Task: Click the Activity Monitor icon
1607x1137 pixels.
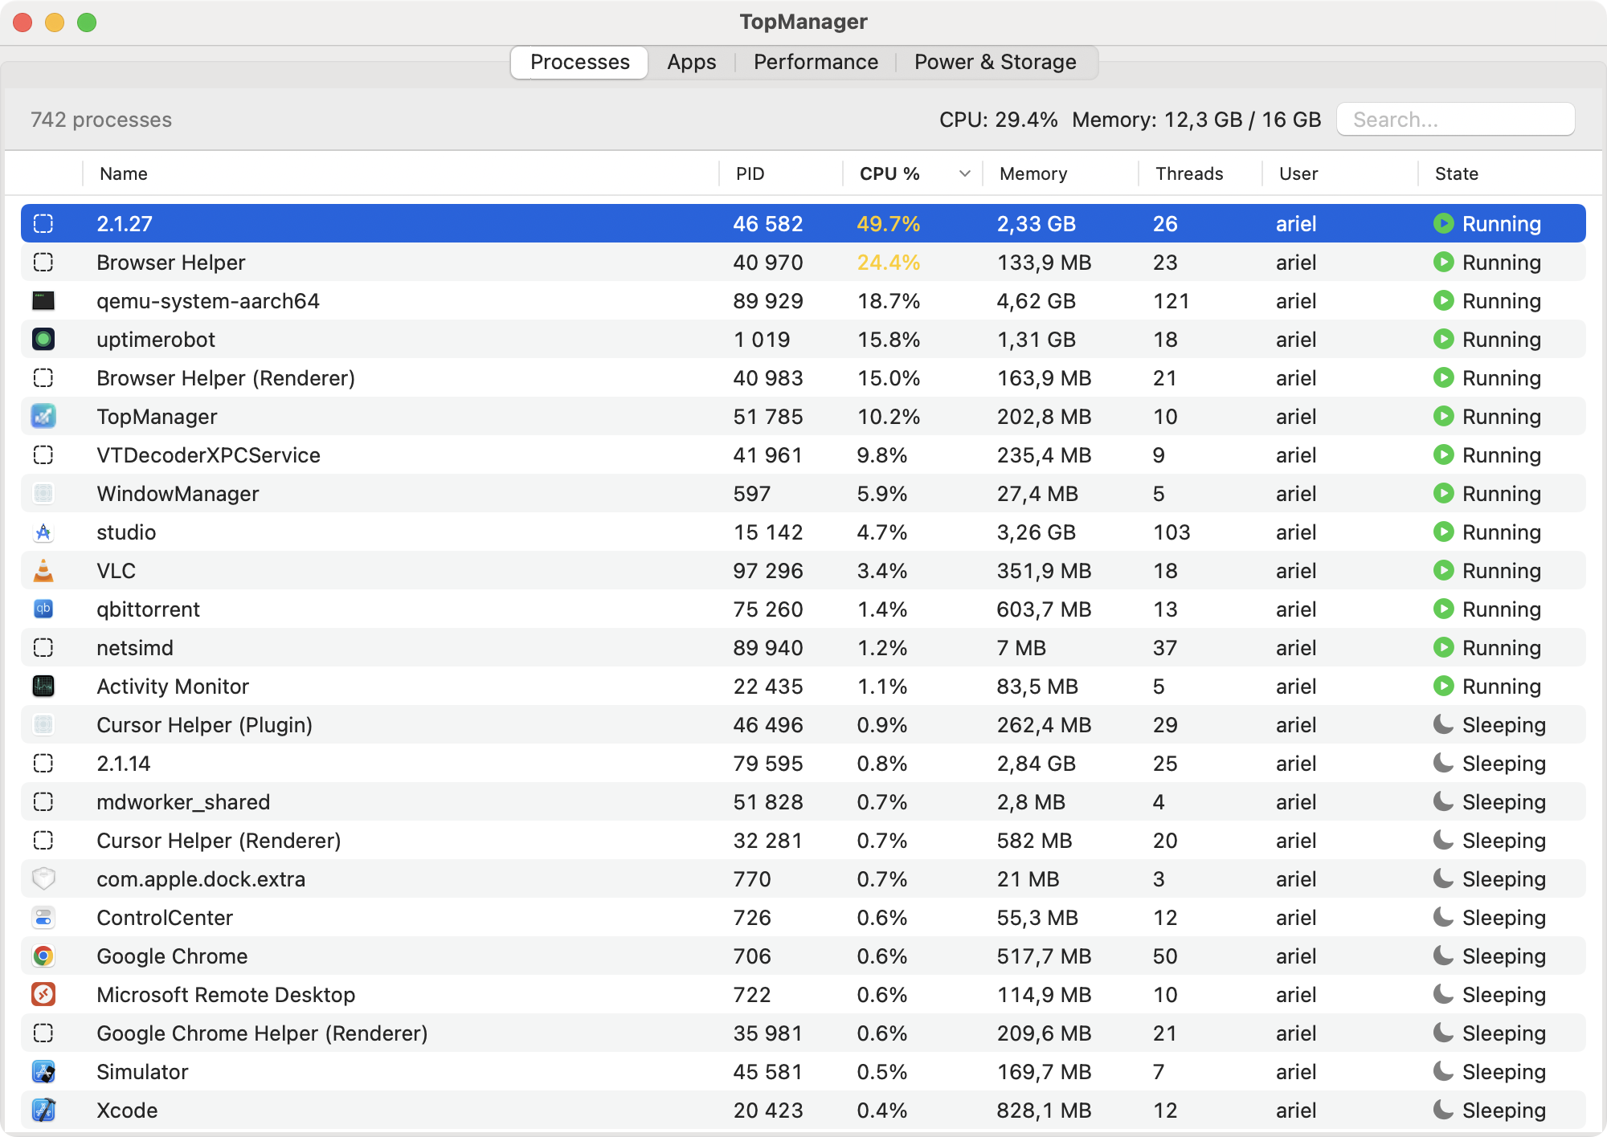Action: point(43,687)
